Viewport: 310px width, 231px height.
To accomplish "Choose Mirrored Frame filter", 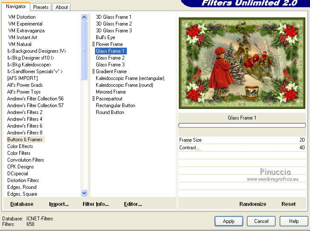I will (111, 92).
